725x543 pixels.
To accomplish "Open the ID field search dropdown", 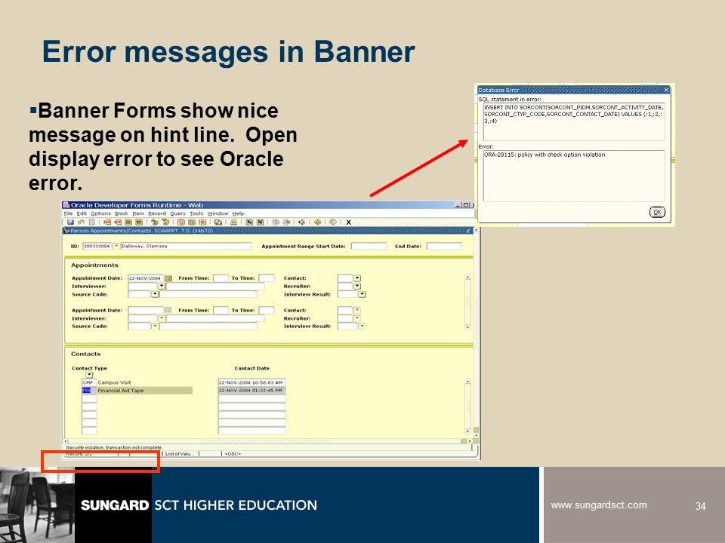I will pyautogui.click(x=116, y=246).
